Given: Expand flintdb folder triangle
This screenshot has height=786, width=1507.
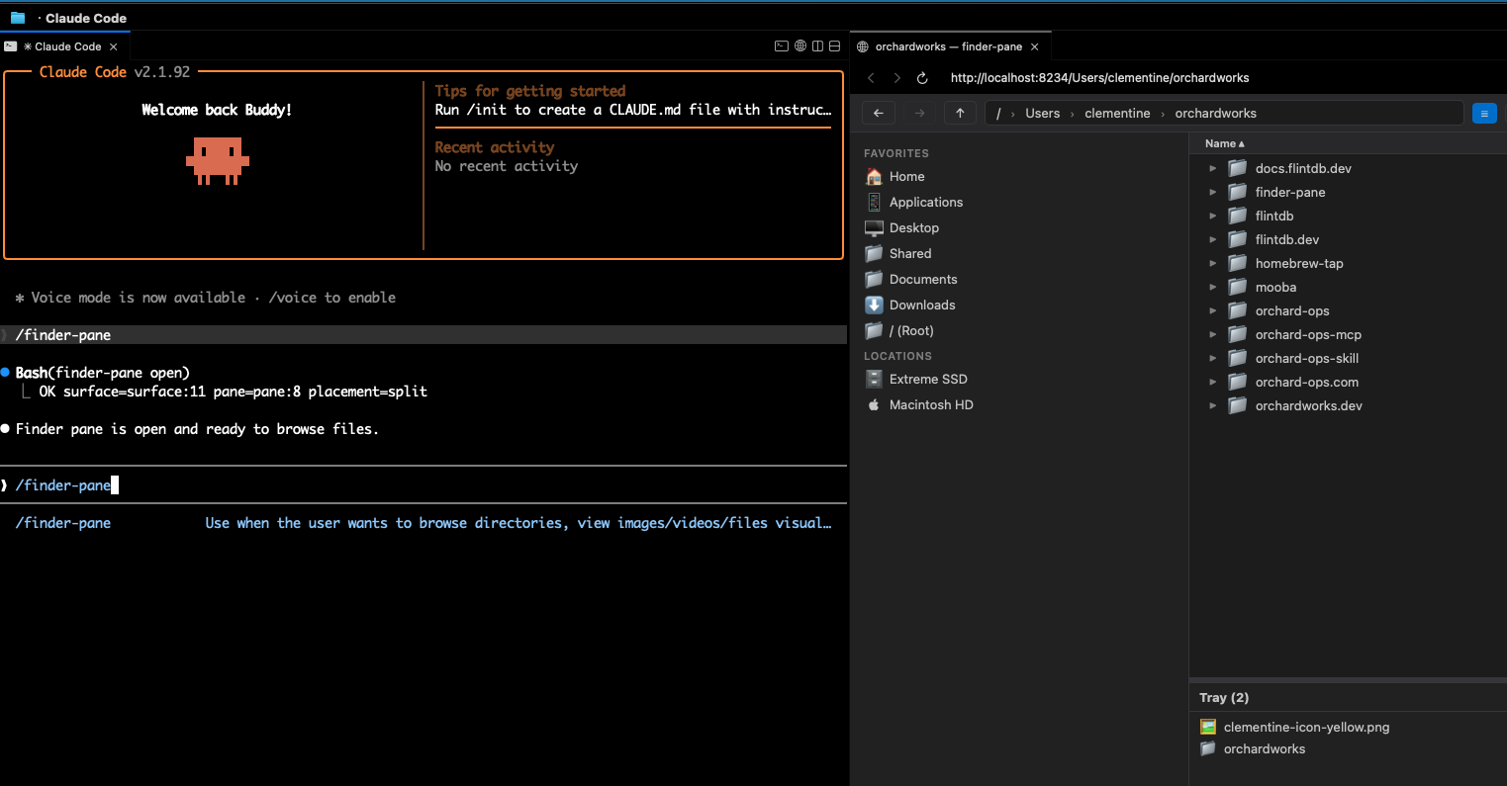Looking at the screenshot, I should tap(1213, 216).
